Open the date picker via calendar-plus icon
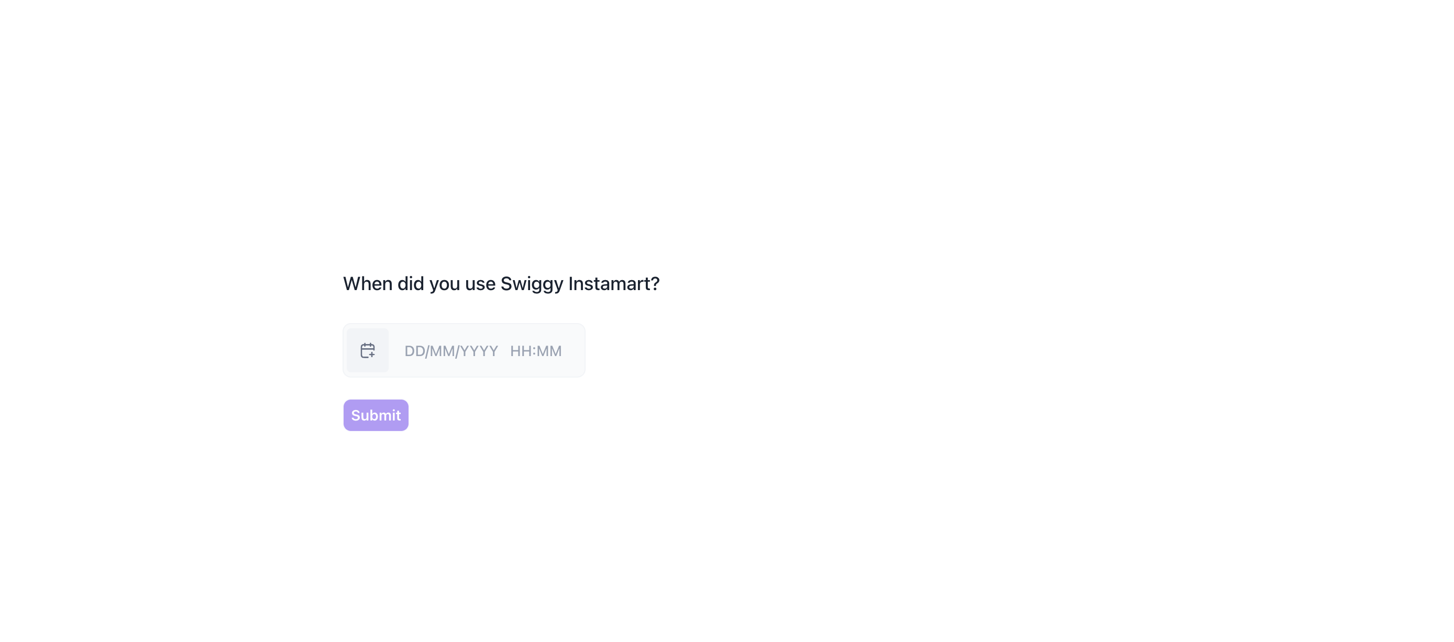This screenshot has width=1454, height=642. click(368, 350)
